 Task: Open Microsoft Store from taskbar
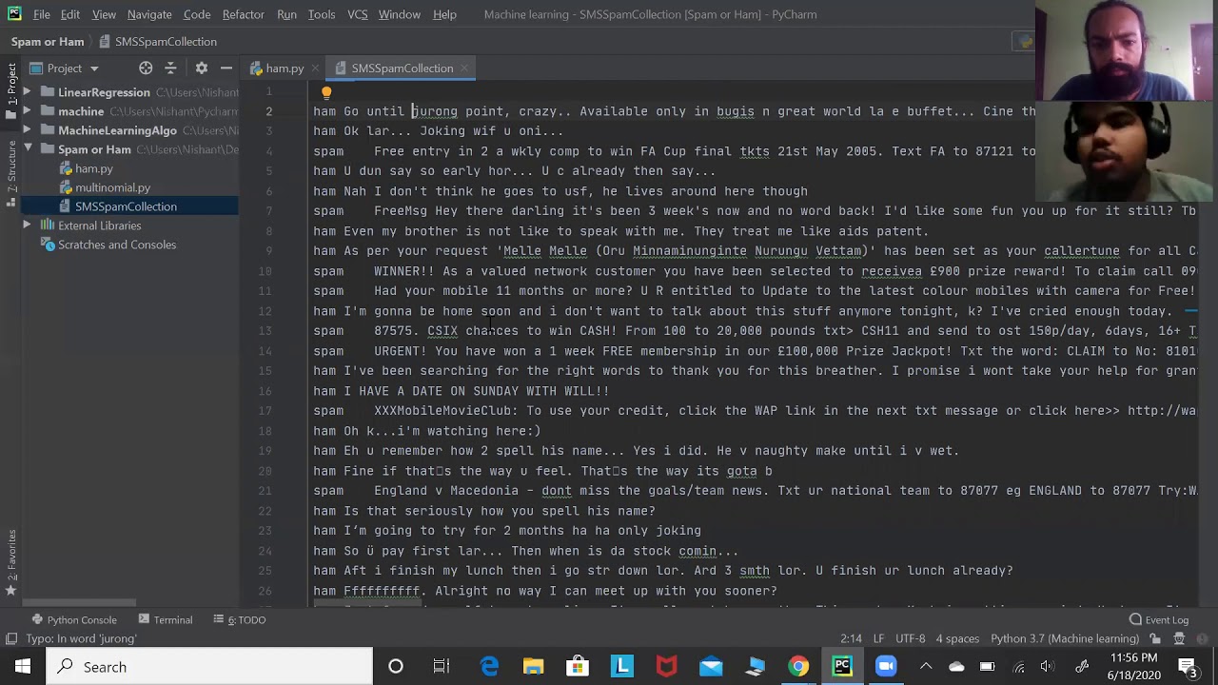tap(578, 667)
